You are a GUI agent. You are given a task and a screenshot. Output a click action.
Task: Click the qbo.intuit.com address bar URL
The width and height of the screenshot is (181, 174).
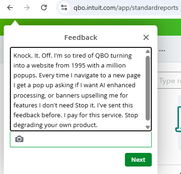click(x=126, y=8)
